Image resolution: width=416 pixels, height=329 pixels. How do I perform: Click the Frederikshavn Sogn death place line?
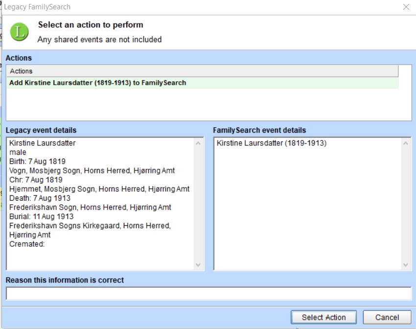pyautogui.click(x=90, y=207)
